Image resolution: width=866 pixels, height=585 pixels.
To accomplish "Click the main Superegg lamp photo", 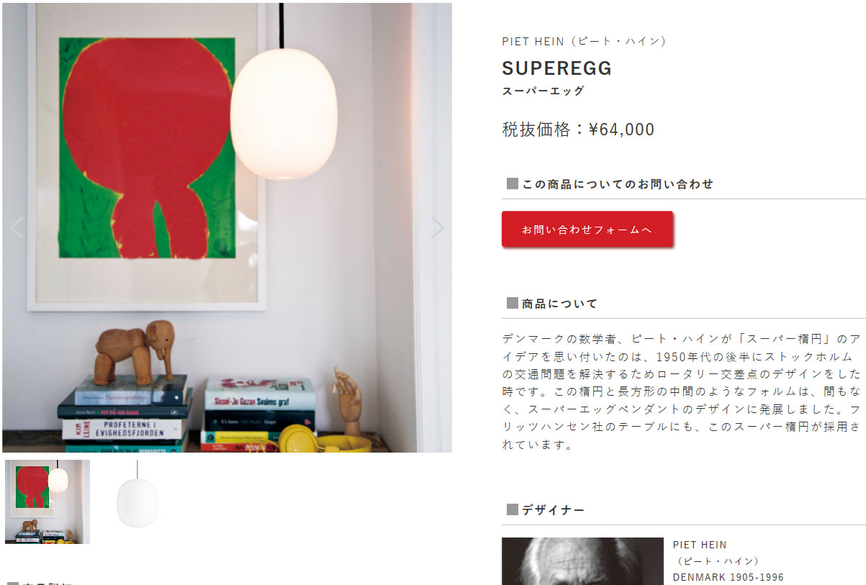I will click(x=227, y=227).
